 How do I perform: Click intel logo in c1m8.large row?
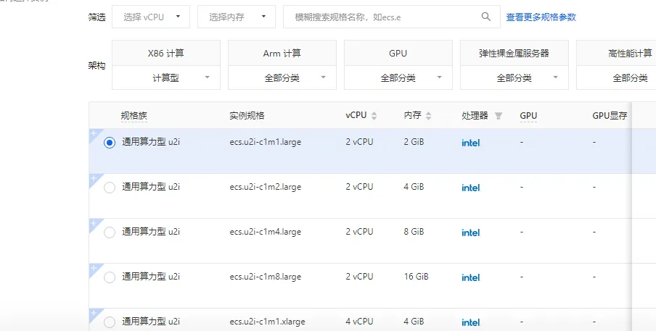[x=471, y=277]
